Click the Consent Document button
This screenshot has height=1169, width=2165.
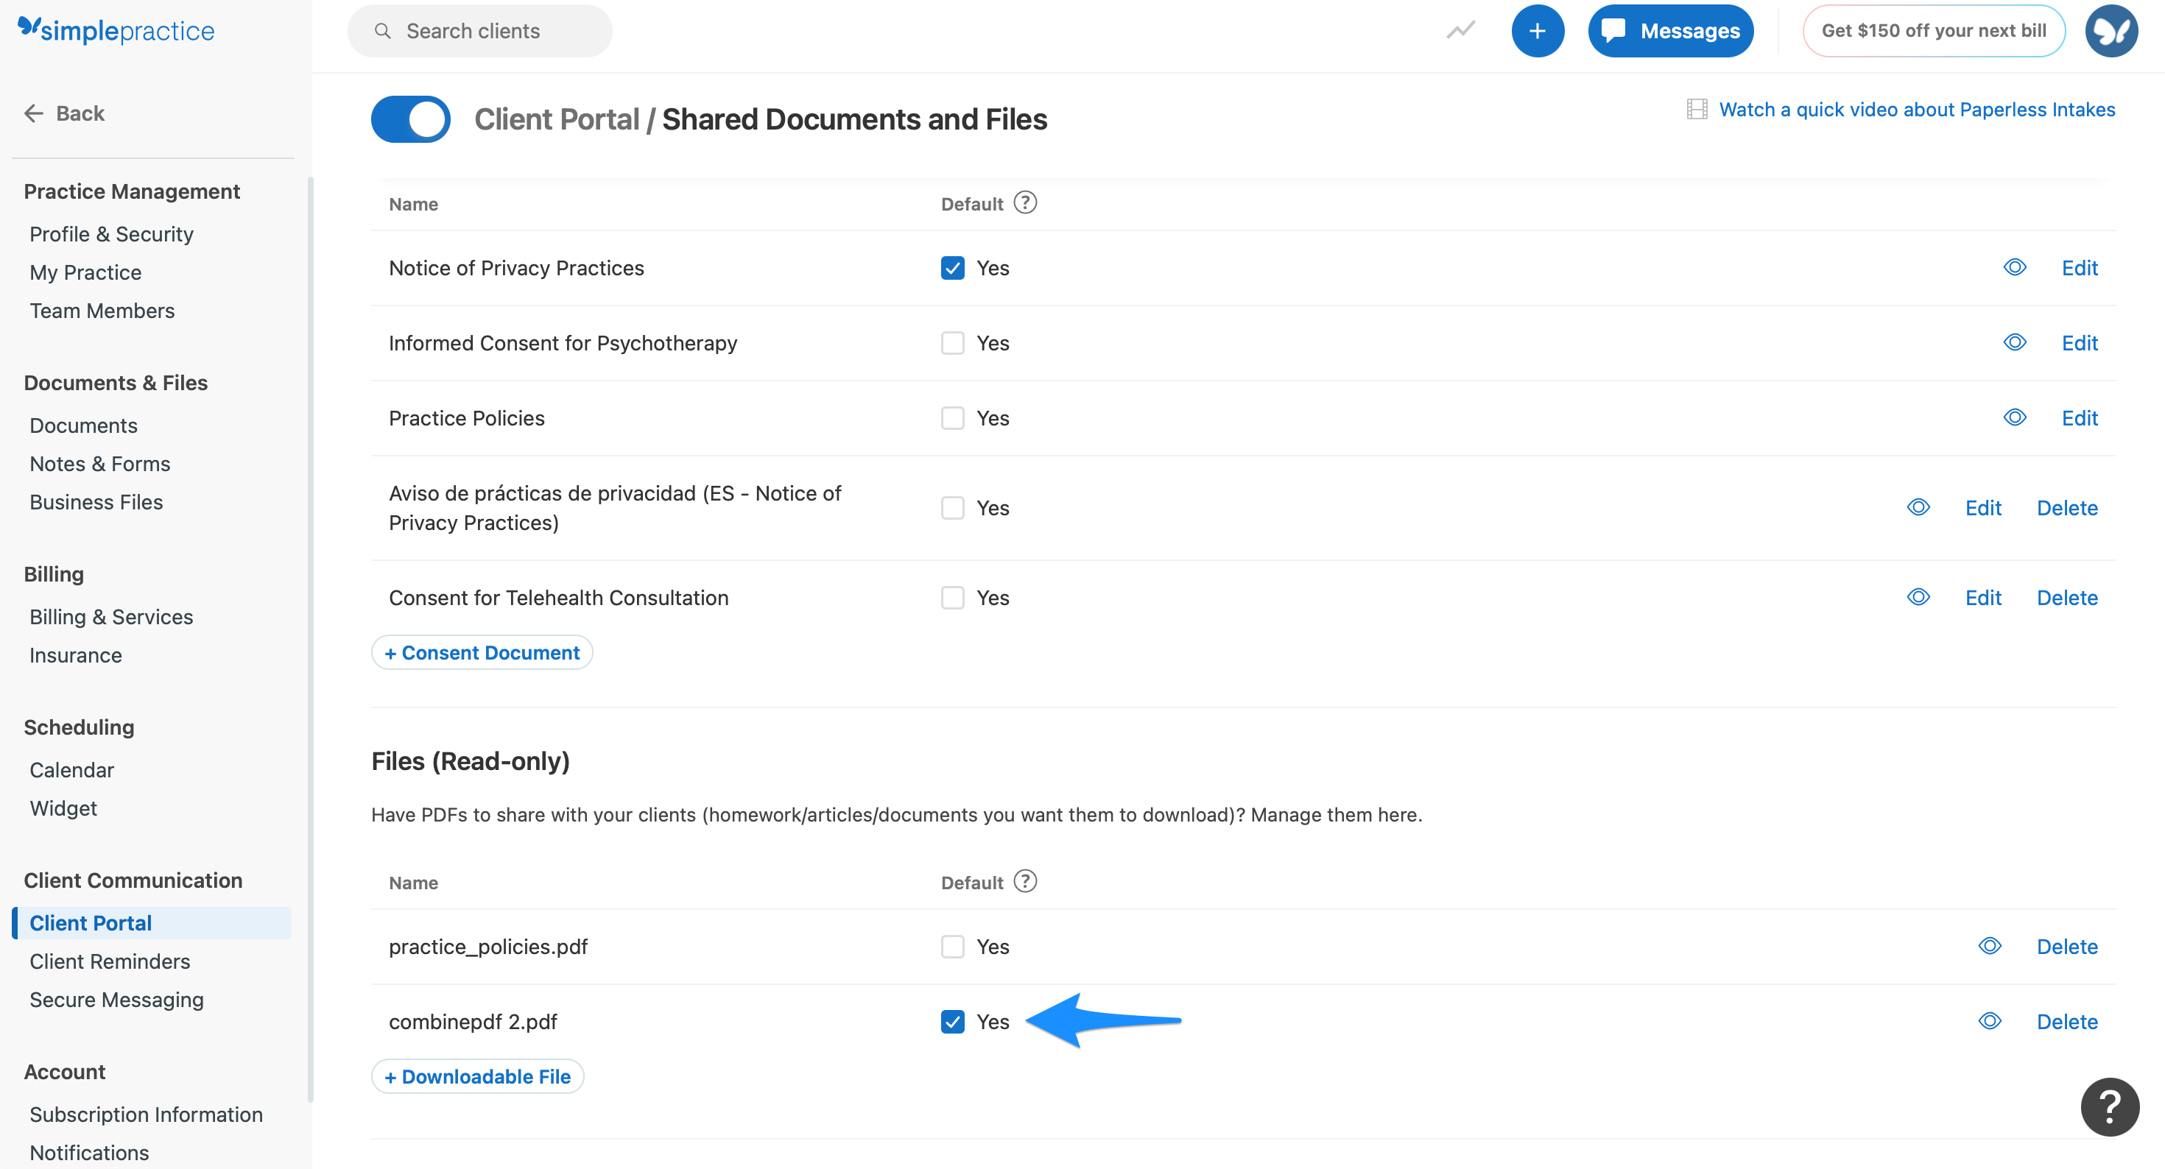point(482,652)
